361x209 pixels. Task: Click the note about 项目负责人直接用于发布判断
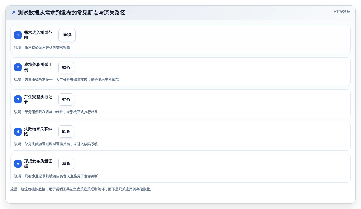point(56,176)
